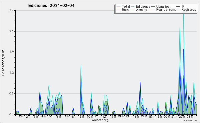The height and width of the screenshot is (123, 200).
Task: Click the '2 h' x-axis label
Action: click(28, 116)
